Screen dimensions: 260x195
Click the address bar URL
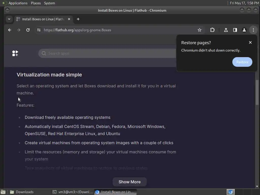pyautogui.click(x=77, y=30)
